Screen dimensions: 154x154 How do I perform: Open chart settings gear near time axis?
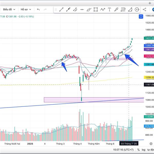tap(151, 144)
